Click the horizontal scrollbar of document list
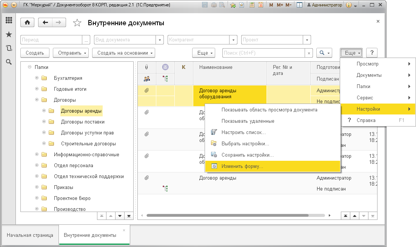This screenshot has width=416, height=247. (227, 215)
